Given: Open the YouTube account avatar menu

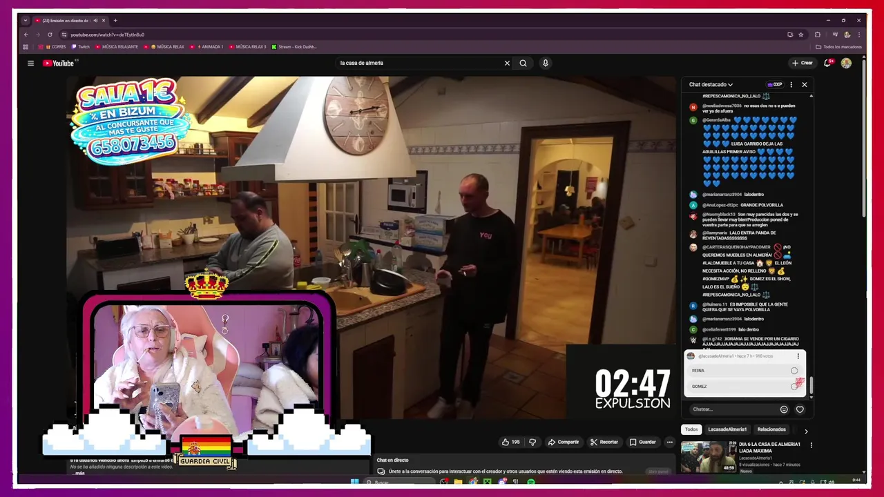Looking at the screenshot, I should [x=846, y=63].
